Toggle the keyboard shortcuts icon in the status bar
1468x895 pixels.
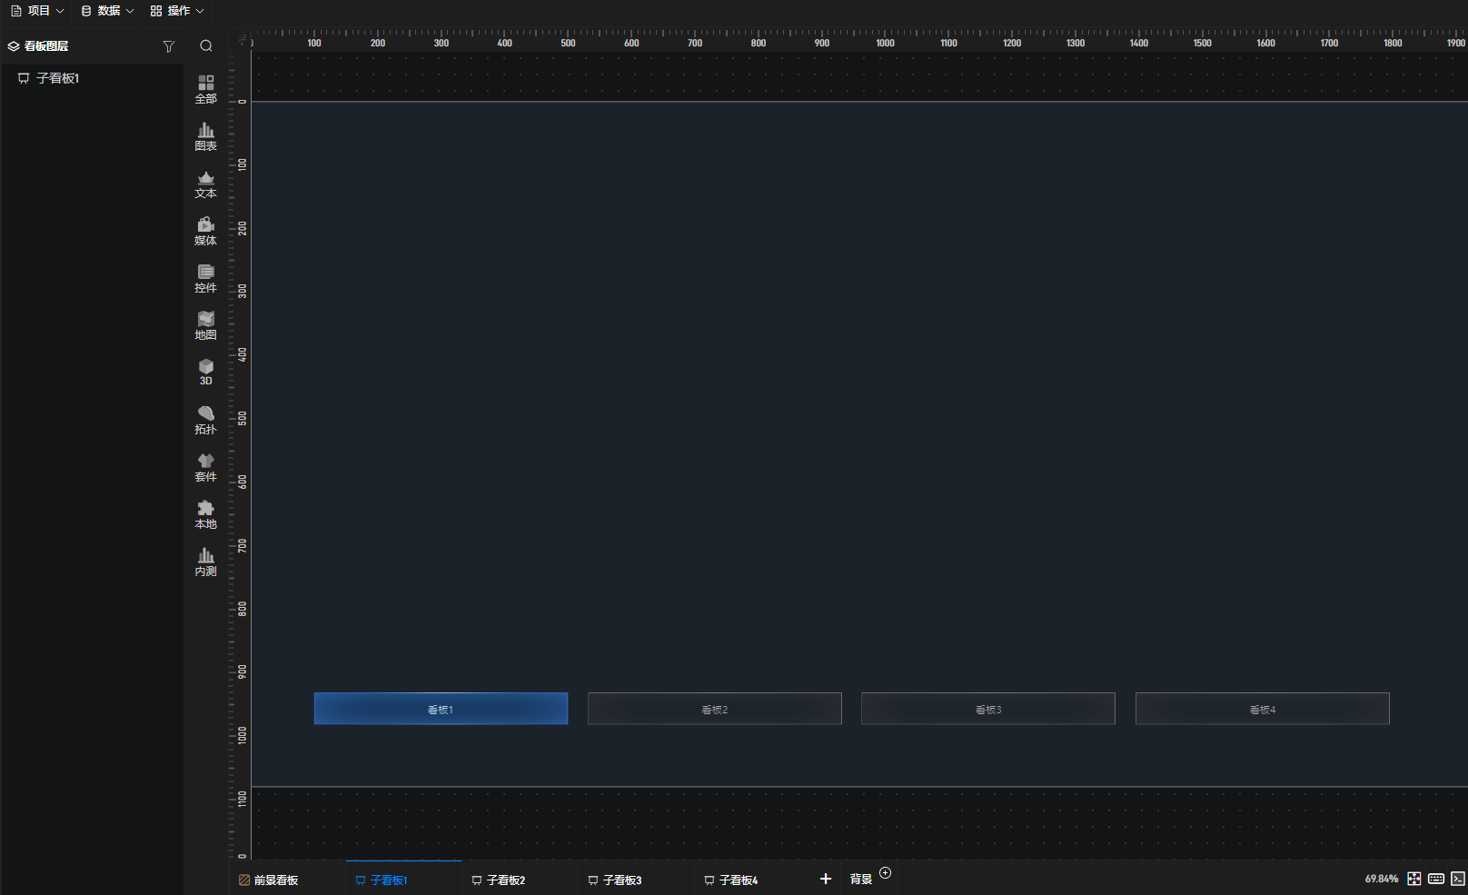[1436, 879]
